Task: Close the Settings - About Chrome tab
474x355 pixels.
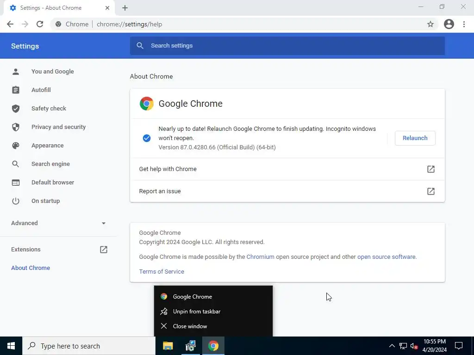Action: click(x=107, y=8)
